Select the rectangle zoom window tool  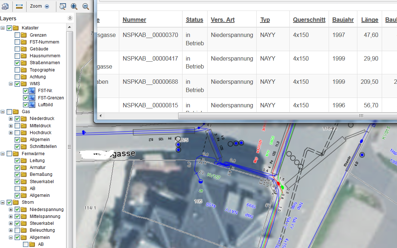tap(63, 6)
